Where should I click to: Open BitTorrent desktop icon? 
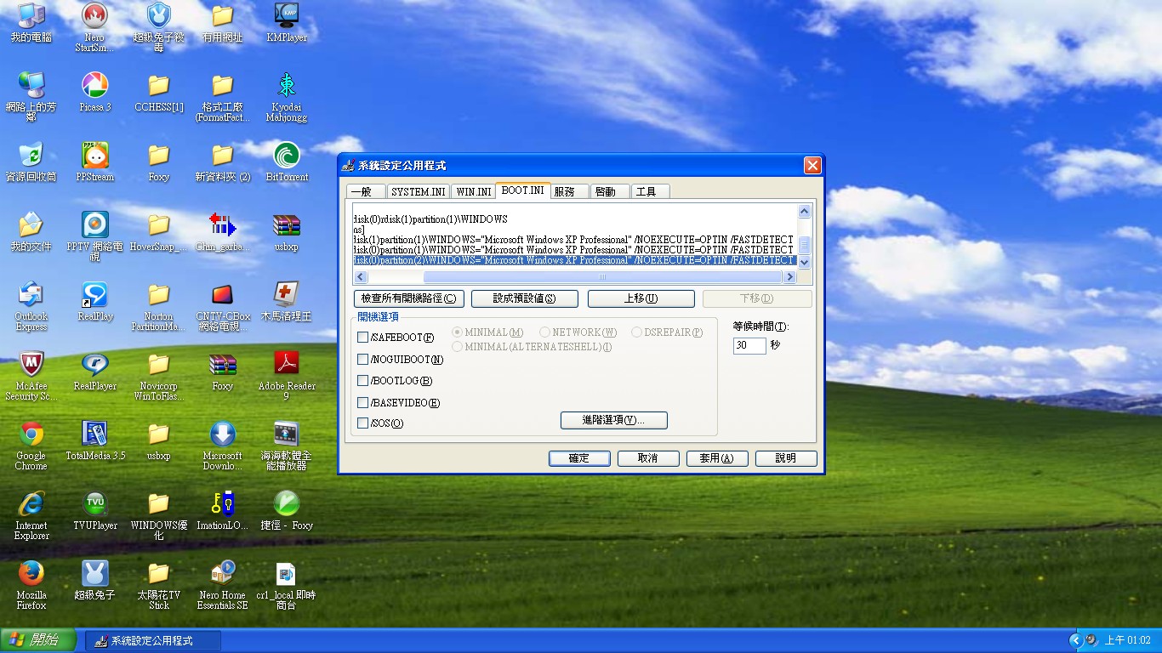click(x=287, y=162)
